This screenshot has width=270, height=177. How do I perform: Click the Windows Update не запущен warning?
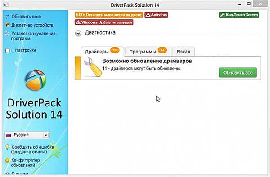104,22
